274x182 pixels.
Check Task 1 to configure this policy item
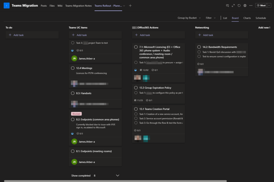pyautogui.click(x=136, y=93)
